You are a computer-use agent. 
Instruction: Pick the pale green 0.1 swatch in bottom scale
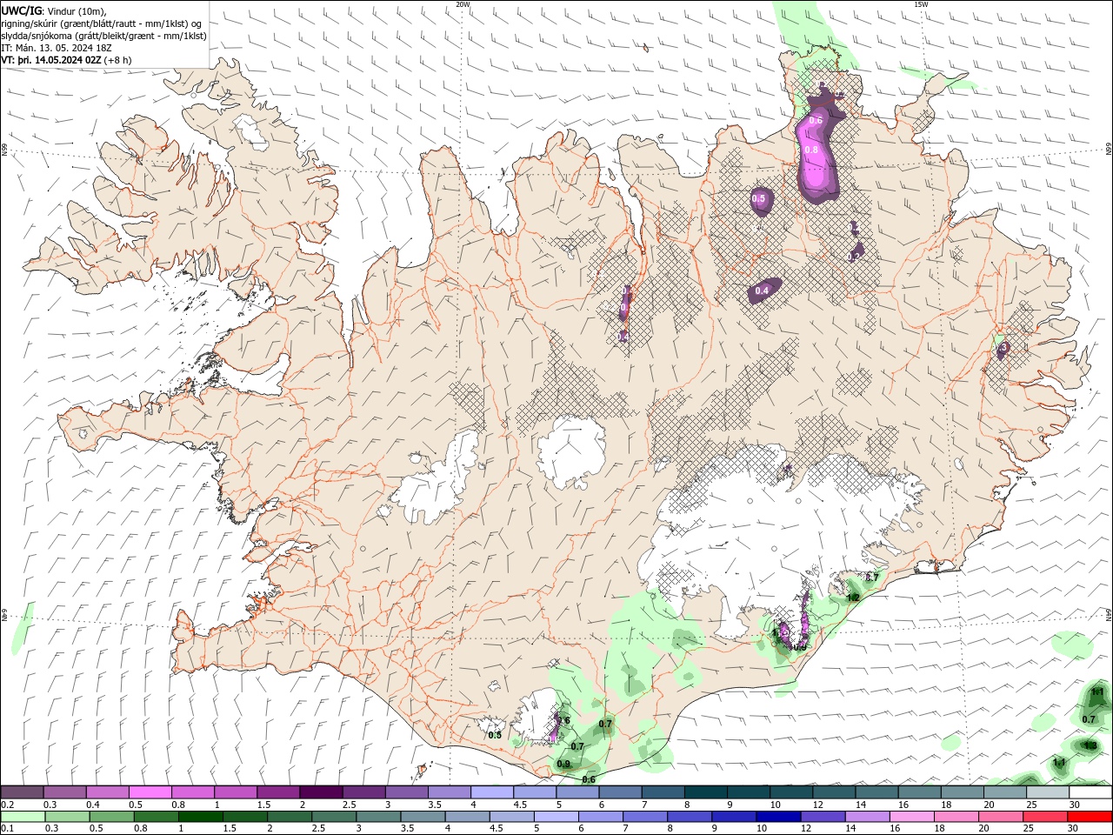pyautogui.click(x=23, y=817)
